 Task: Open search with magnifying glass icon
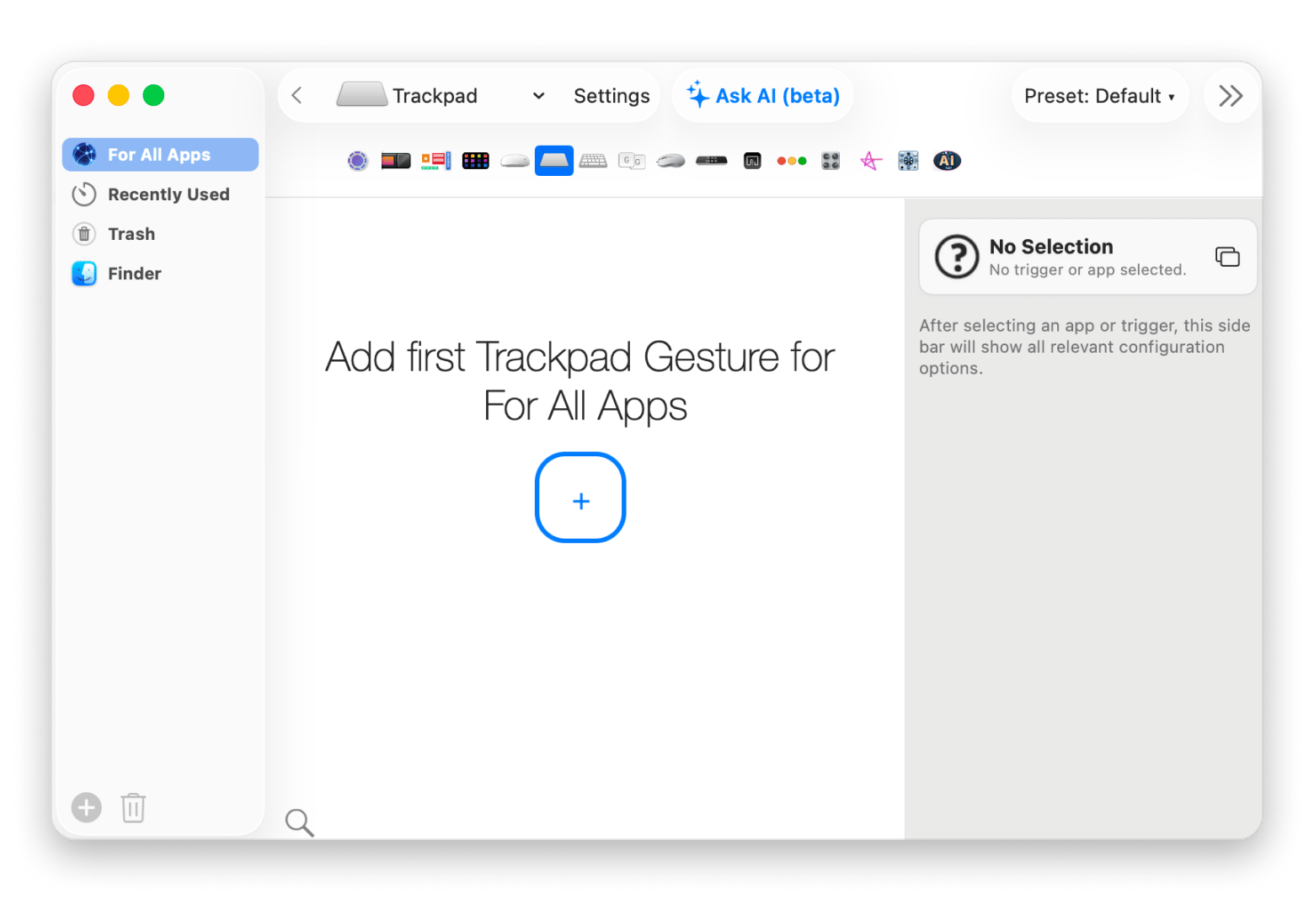point(299,822)
